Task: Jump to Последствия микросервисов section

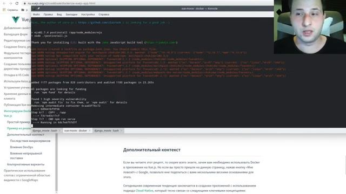Action: 30,141
